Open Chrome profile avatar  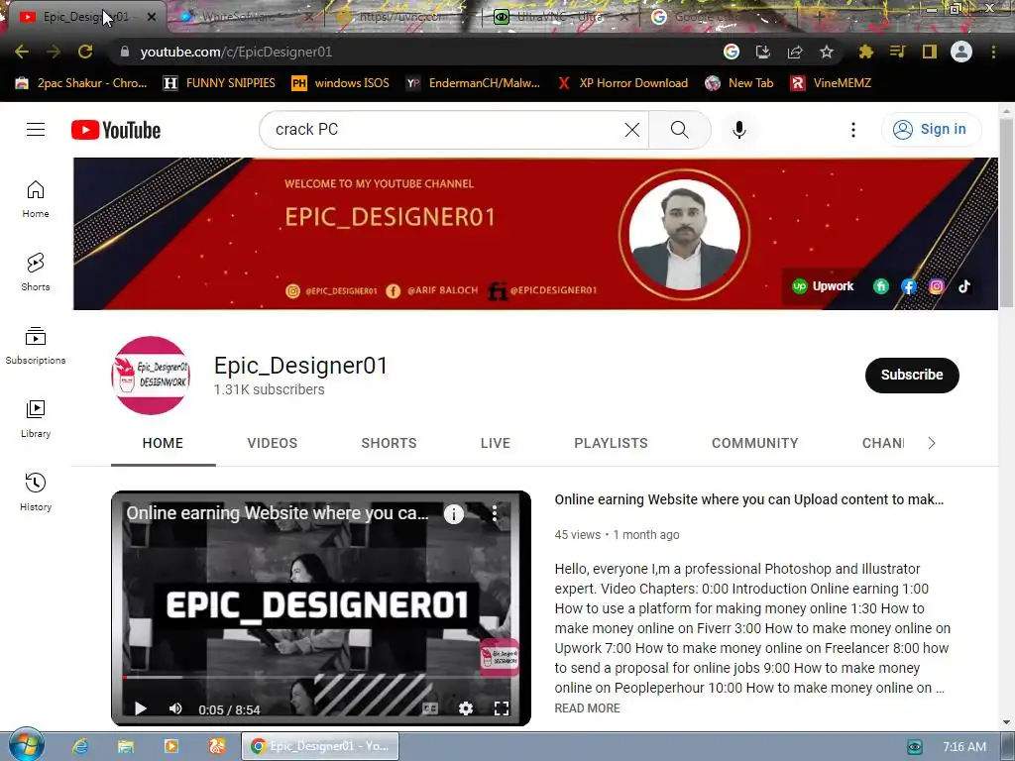pos(961,52)
